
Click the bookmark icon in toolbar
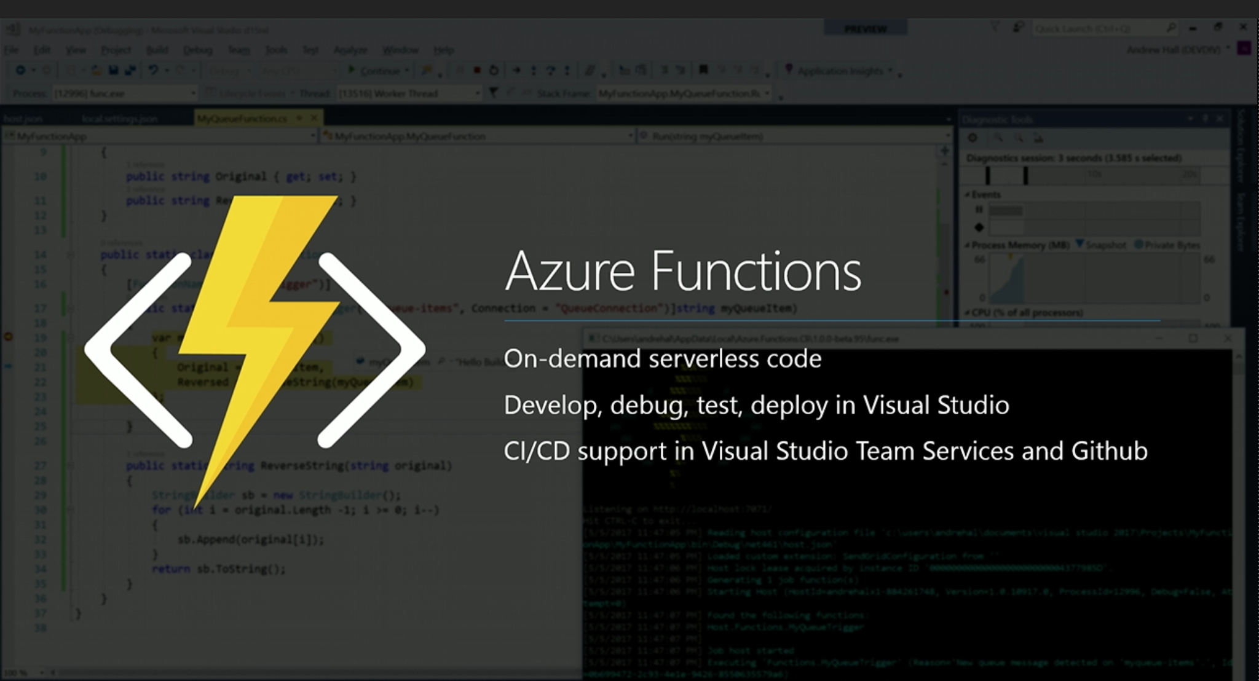click(x=703, y=70)
